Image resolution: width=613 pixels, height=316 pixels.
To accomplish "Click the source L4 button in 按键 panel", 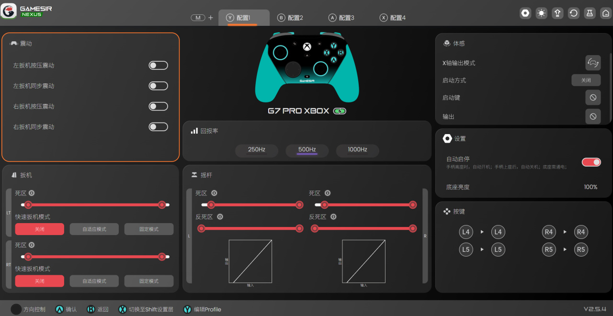I will point(466,232).
